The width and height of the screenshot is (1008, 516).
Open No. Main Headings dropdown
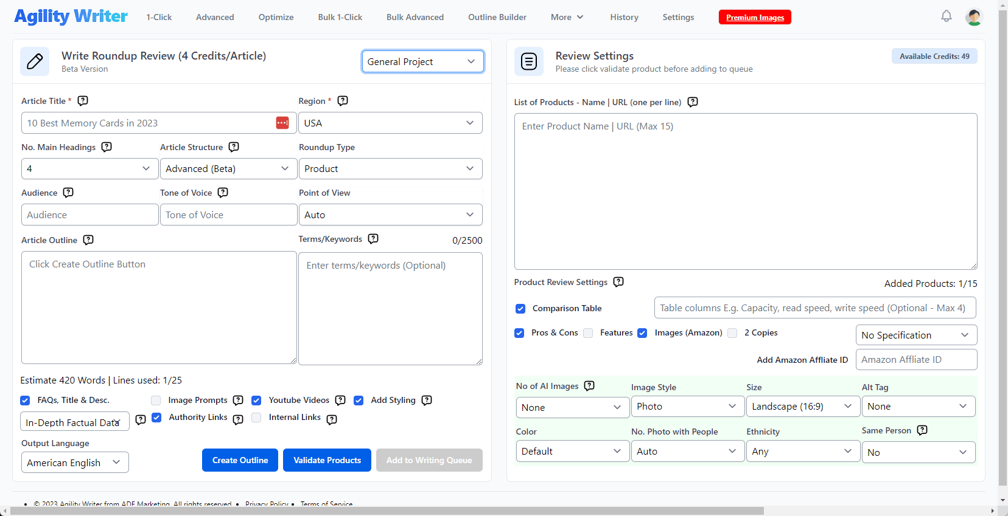click(x=89, y=168)
